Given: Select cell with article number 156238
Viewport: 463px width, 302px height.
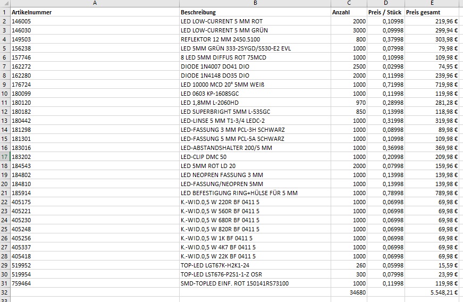Looking at the screenshot, I should point(95,48).
